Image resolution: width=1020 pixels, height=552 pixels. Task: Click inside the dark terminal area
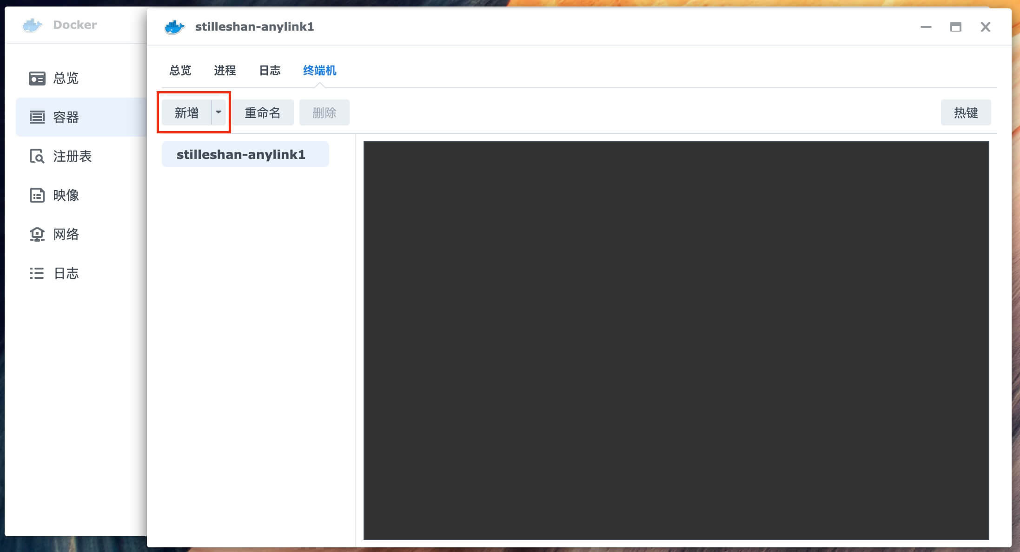coord(676,340)
